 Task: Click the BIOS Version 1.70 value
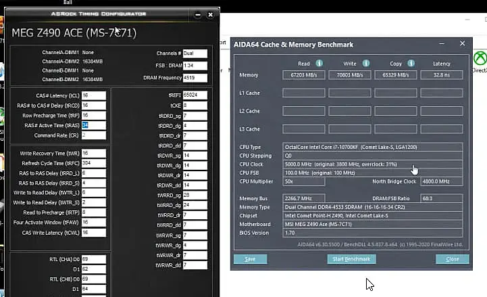tap(373, 233)
